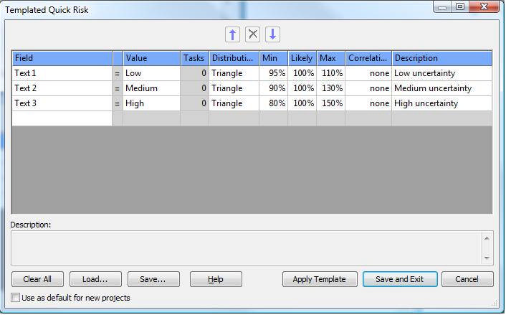Click the Likely column header
Viewport: 506px width, 315px height.
click(x=302, y=58)
